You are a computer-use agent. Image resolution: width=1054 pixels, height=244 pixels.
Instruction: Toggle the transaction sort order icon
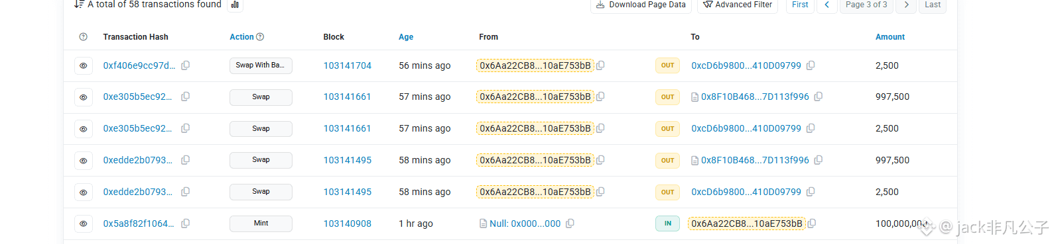tap(79, 5)
